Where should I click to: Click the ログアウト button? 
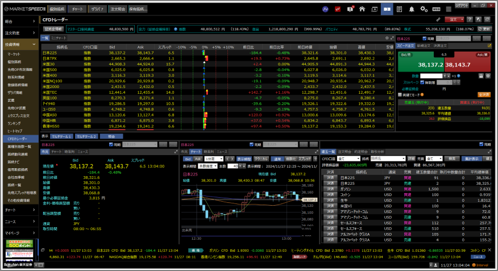[462, 6]
